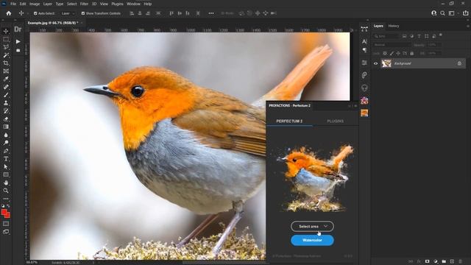The height and width of the screenshot is (265, 471).
Task: Open the Share icon at top right
Action: pos(466,13)
